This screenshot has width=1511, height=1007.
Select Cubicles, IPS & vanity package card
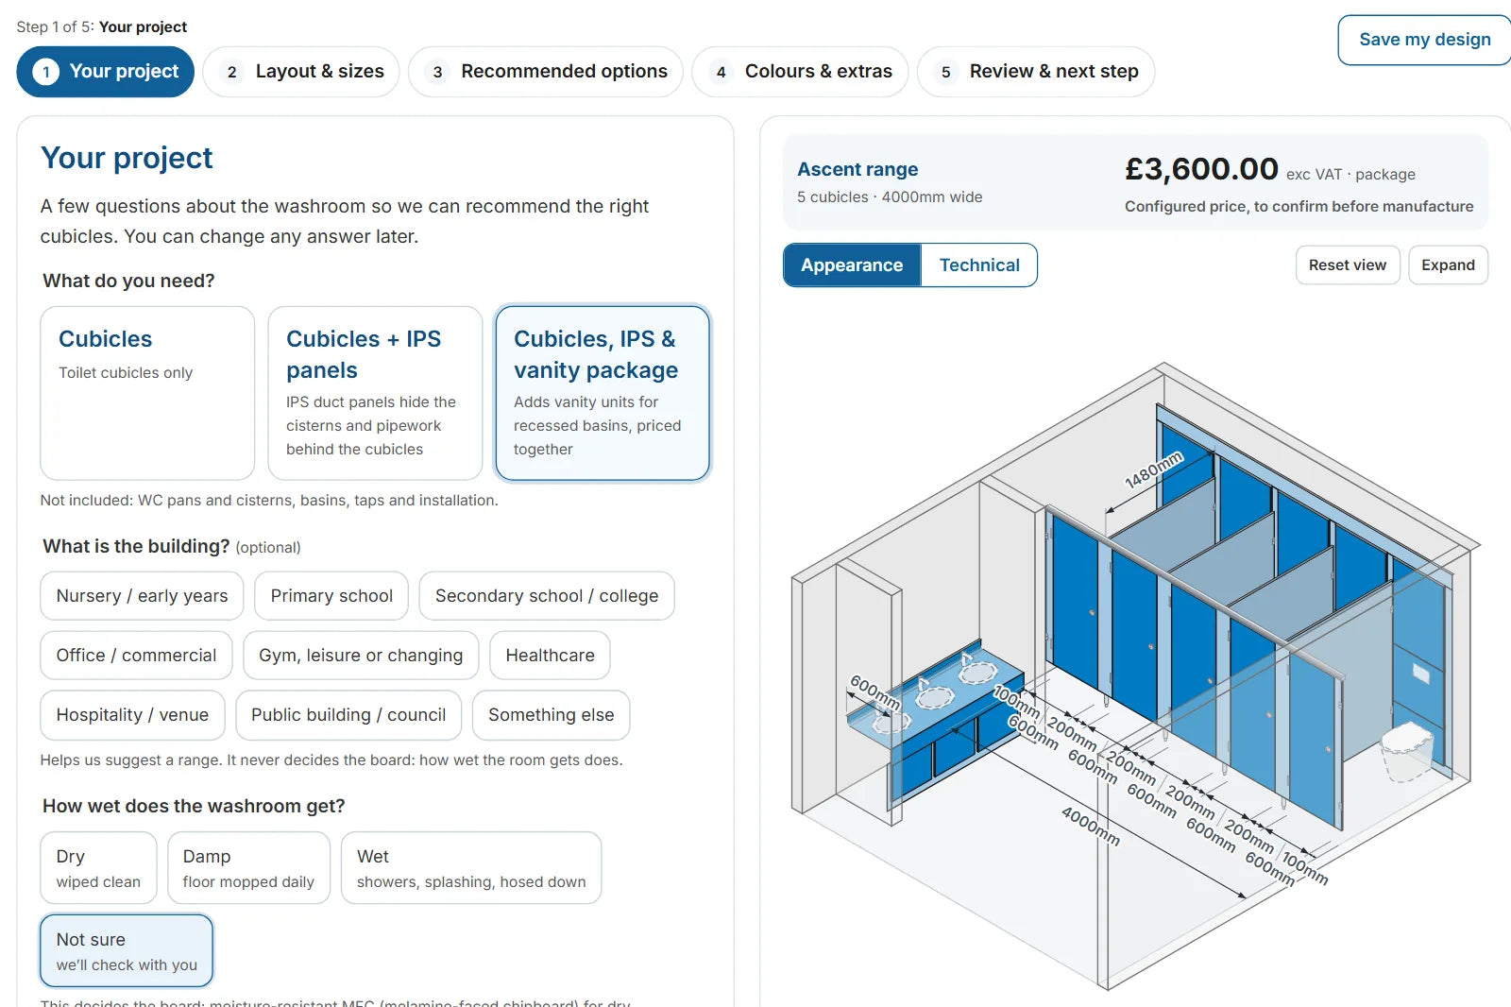603,393
